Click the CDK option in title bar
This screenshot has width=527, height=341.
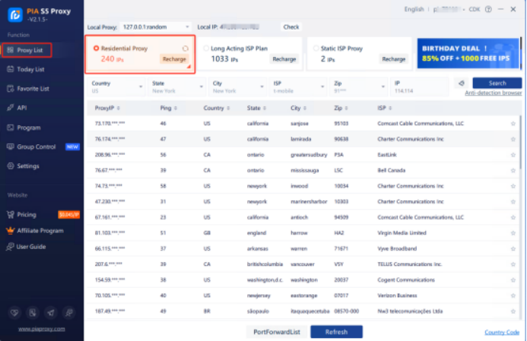click(475, 9)
